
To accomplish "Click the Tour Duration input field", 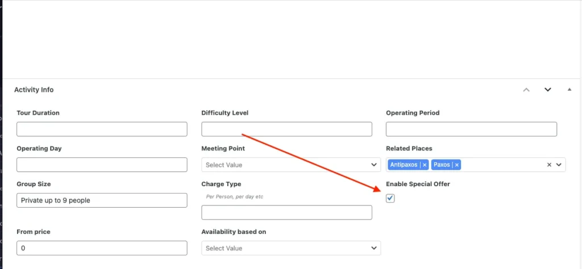I will click(102, 129).
